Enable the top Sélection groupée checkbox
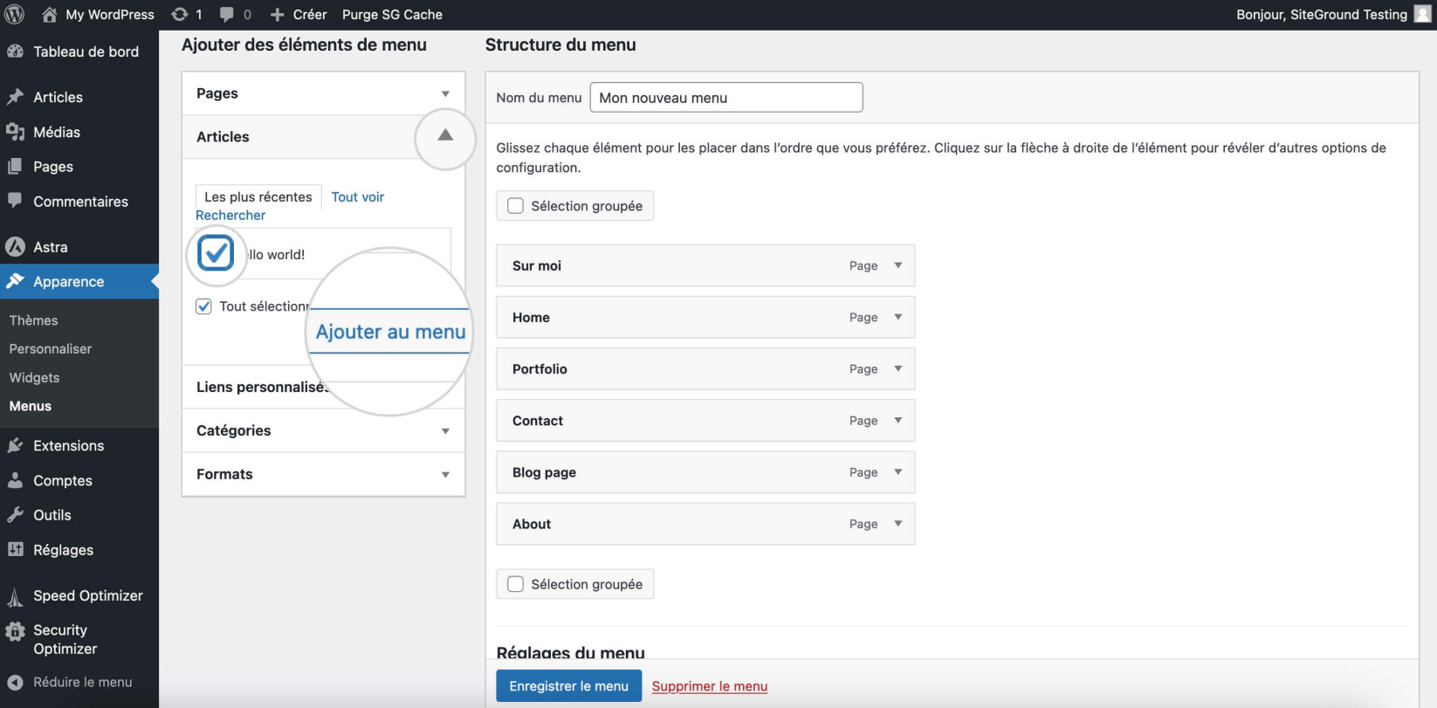 tap(516, 206)
